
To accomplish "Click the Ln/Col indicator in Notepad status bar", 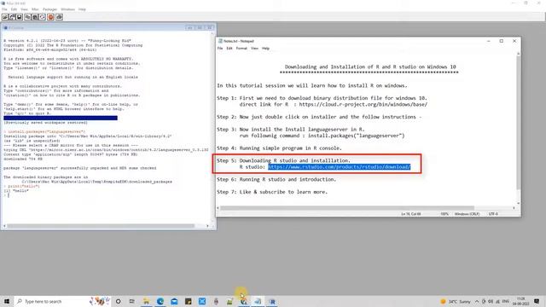I will coord(411,214).
